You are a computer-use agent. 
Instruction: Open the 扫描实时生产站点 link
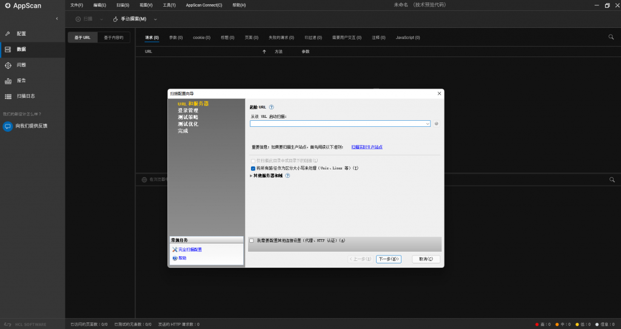pyautogui.click(x=367, y=147)
